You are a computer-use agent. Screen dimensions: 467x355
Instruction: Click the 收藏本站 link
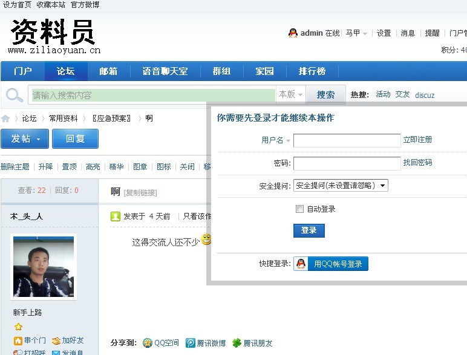(51, 5)
